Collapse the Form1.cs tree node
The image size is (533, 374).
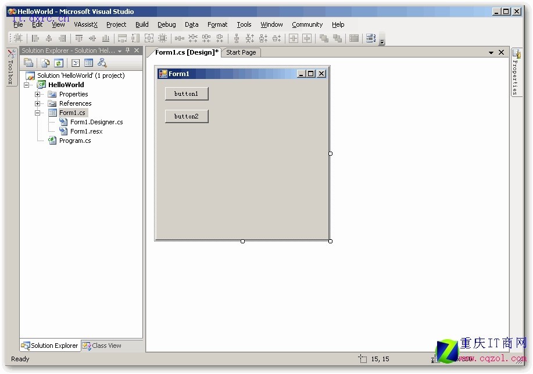pos(38,113)
